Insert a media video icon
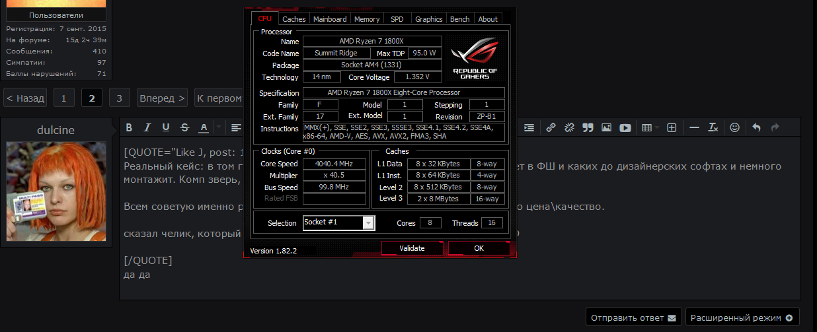Image resolution: width=817 pixels, height=332 pixels. 625,127
